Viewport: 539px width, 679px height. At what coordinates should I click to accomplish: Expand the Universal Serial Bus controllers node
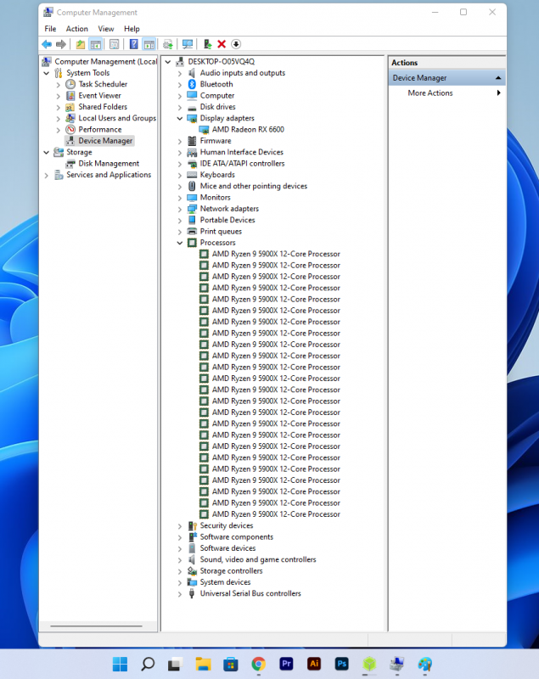180,594
